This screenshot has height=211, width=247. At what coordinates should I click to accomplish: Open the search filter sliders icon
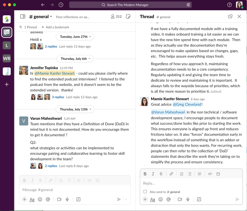188,5
